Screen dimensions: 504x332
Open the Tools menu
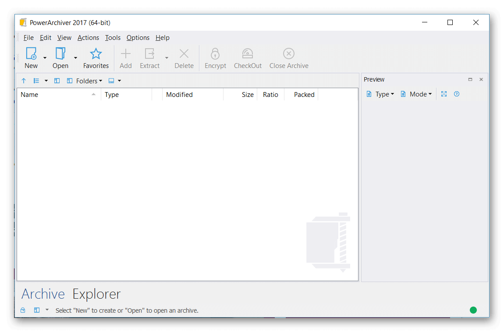(x=113, y=38)
